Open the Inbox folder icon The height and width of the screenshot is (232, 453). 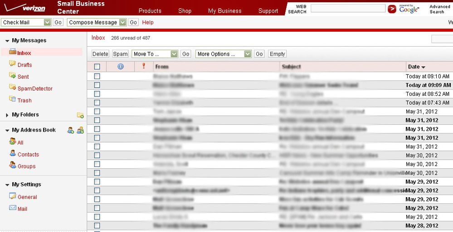pyautogui.click(x=13, y=52)
